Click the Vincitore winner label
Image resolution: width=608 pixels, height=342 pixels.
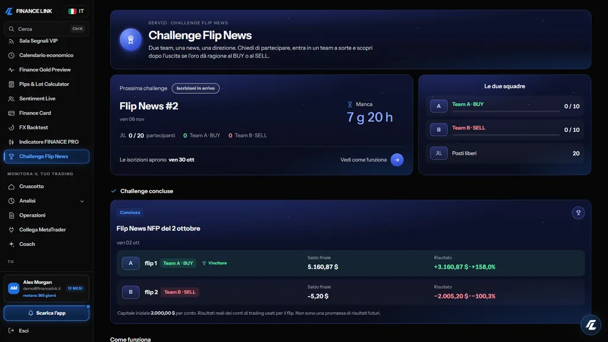point(214,263)
